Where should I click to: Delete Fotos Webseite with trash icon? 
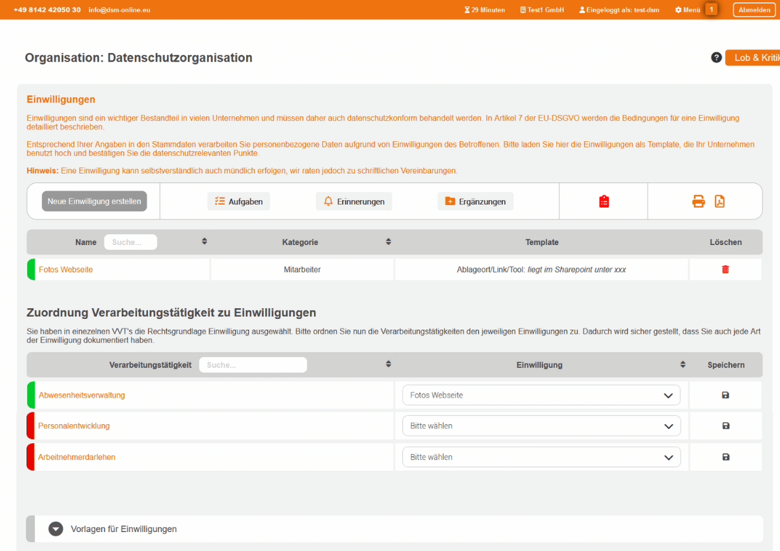725,269
